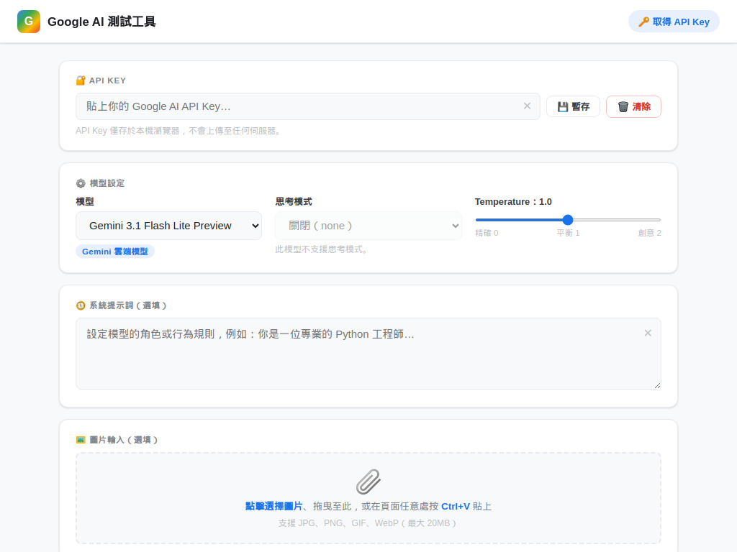Click the Temperature slider handle
Screen dimensions: 737x552
point(568,220)
